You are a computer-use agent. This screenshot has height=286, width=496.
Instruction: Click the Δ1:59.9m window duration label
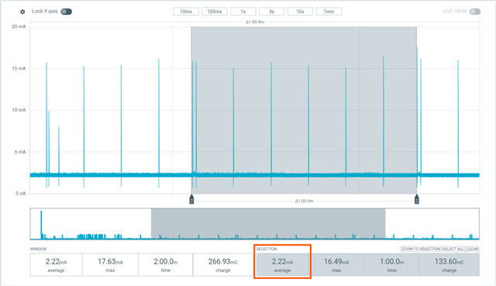[255, 22]
